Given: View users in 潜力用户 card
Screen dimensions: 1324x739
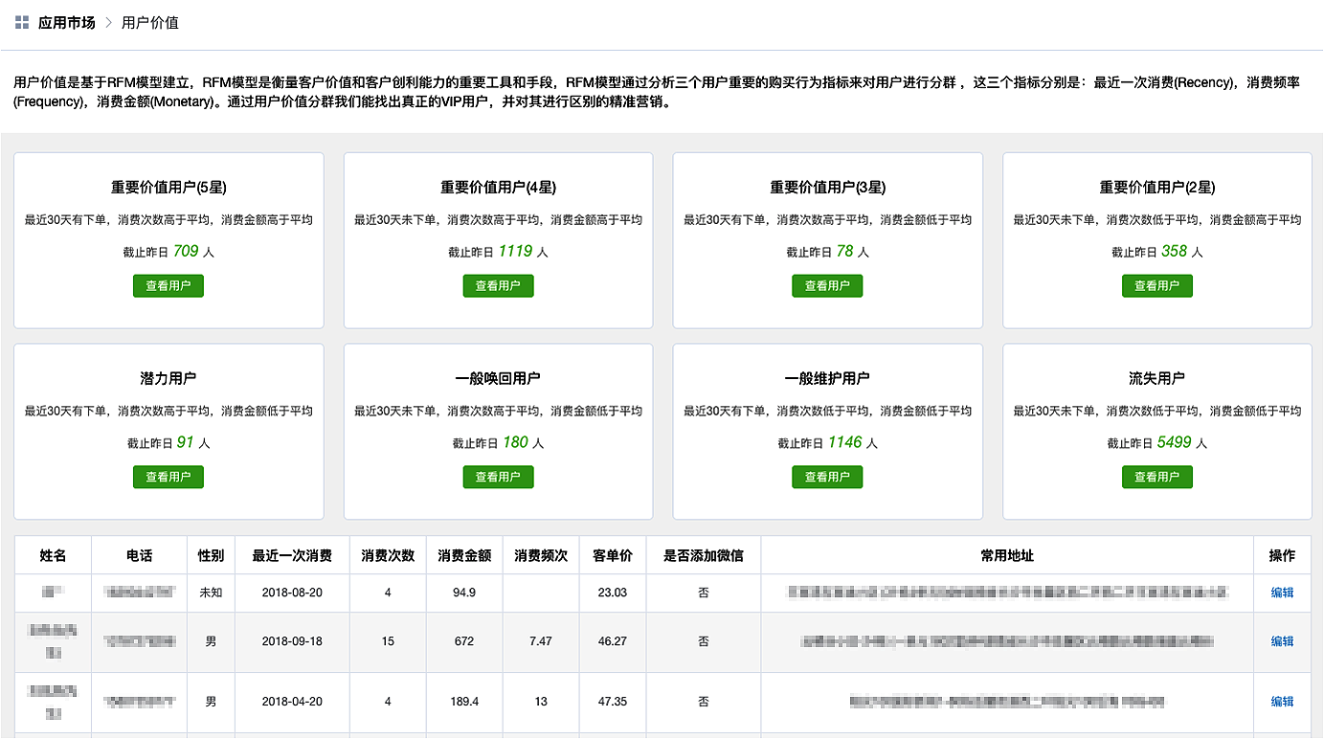Looking at the screenshot, I should (x=168, y=477).
